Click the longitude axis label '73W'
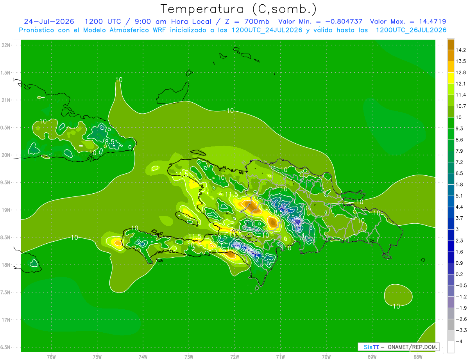469x362 pixels. pos(189,357)
